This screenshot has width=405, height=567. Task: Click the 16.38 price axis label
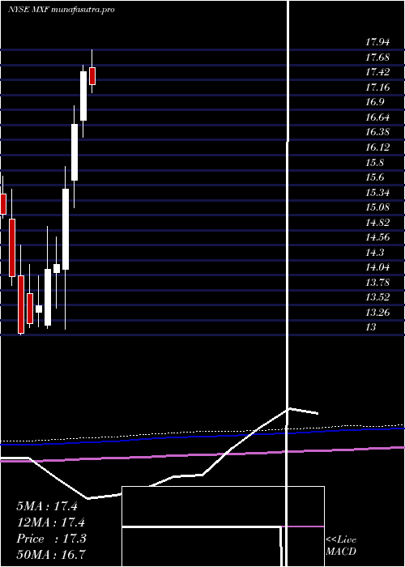(x=377, y=132)
